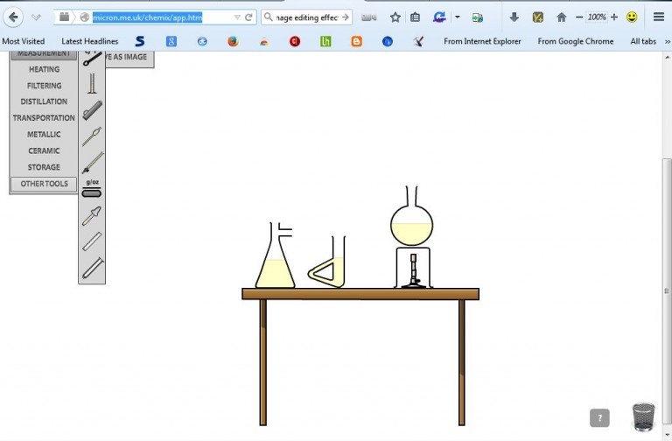Click the conical flask with side arm
Screen dimensions: 672x441
[x=275, y=255]
